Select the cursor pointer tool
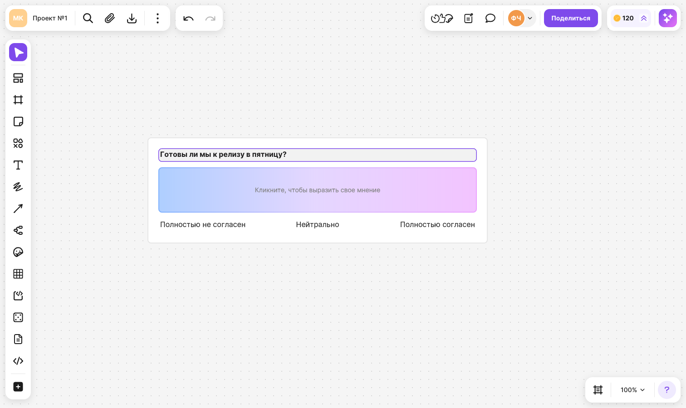 [x=18, y=52]
